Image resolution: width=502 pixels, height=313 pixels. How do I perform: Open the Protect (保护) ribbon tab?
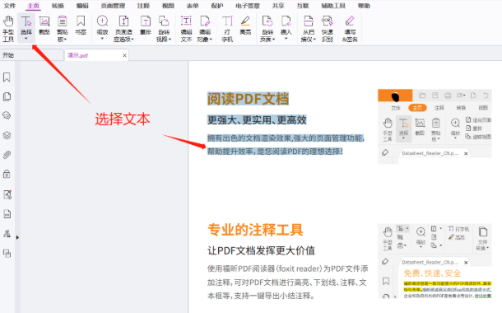[217, 6]
